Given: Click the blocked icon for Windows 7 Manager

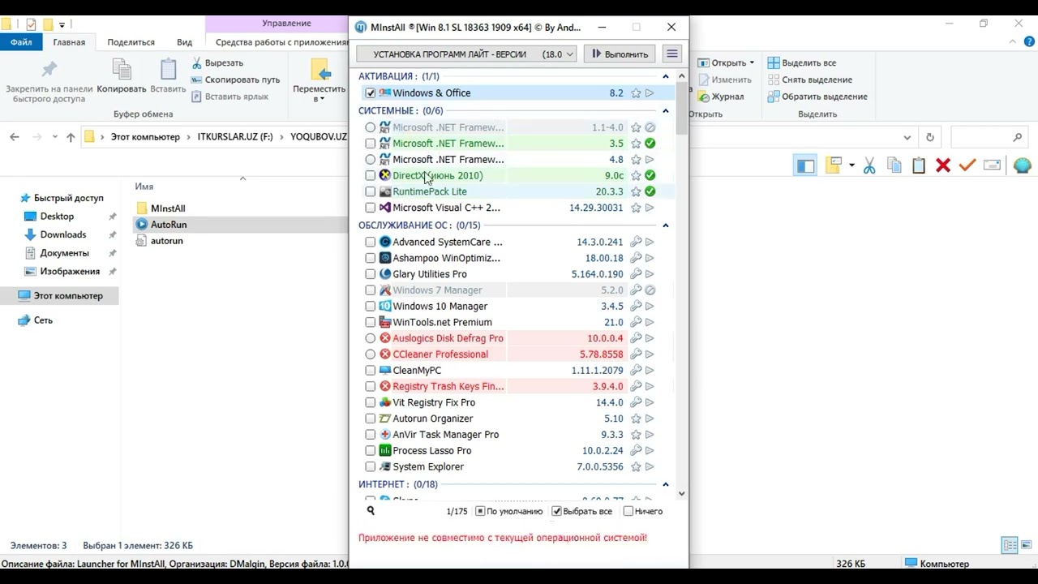Looking at the screenshot, I should (650, 290).
